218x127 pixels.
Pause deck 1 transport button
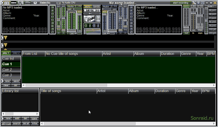pos(52,14)
